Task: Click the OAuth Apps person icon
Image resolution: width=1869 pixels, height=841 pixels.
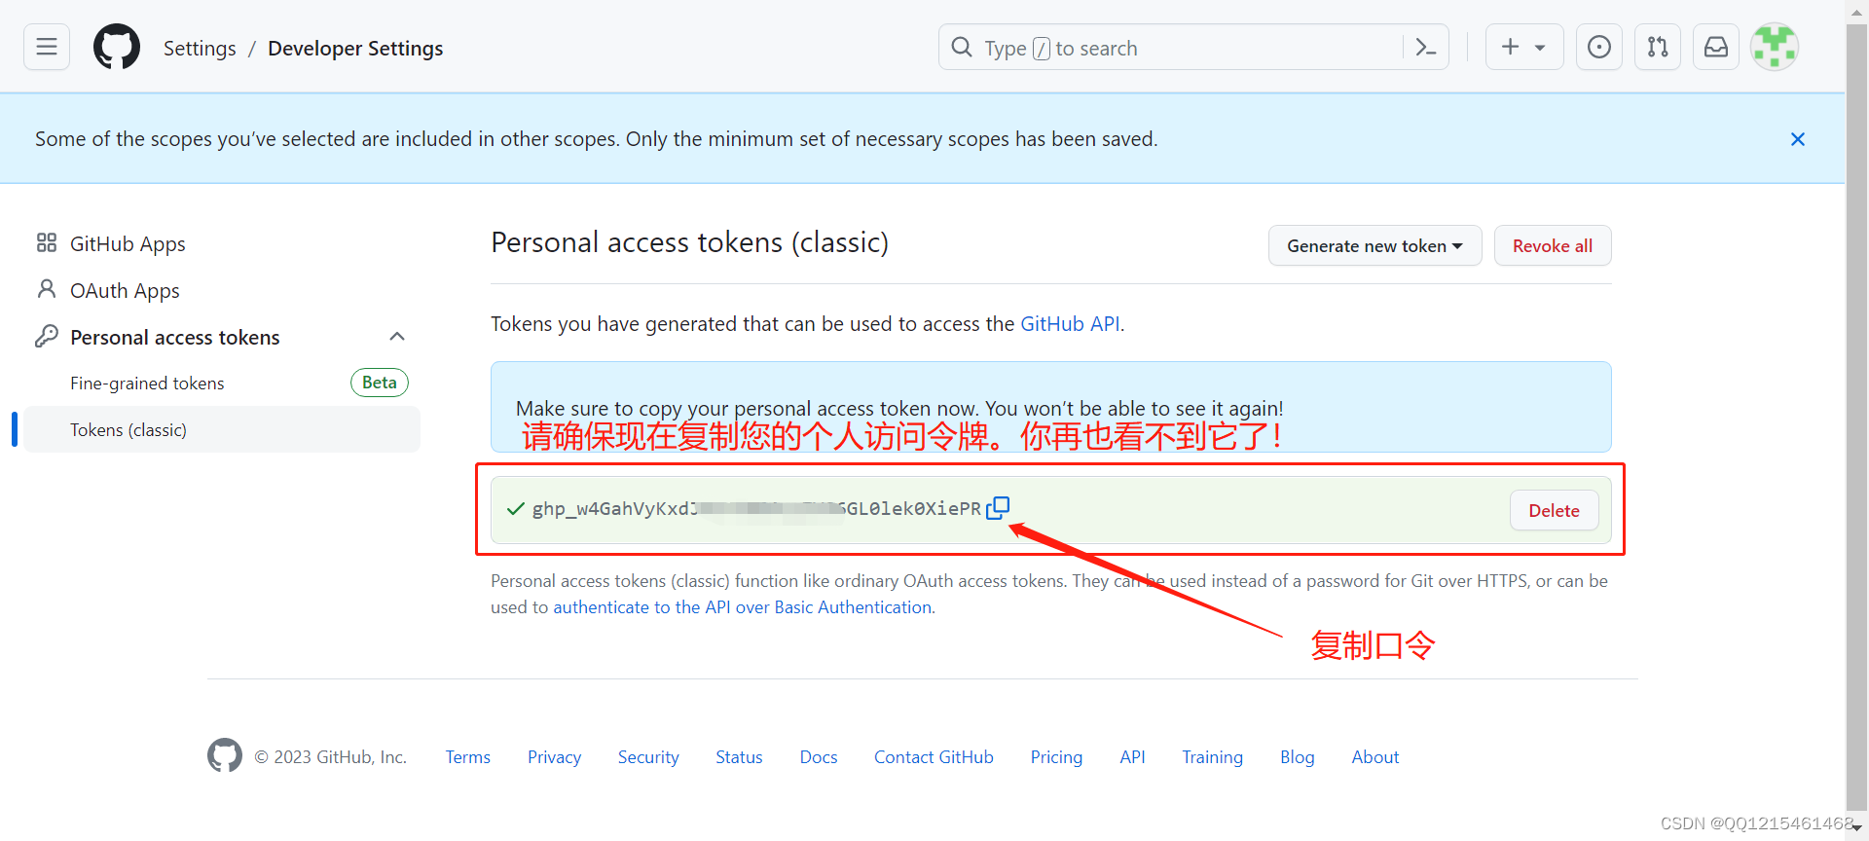Action: [47, 289]
